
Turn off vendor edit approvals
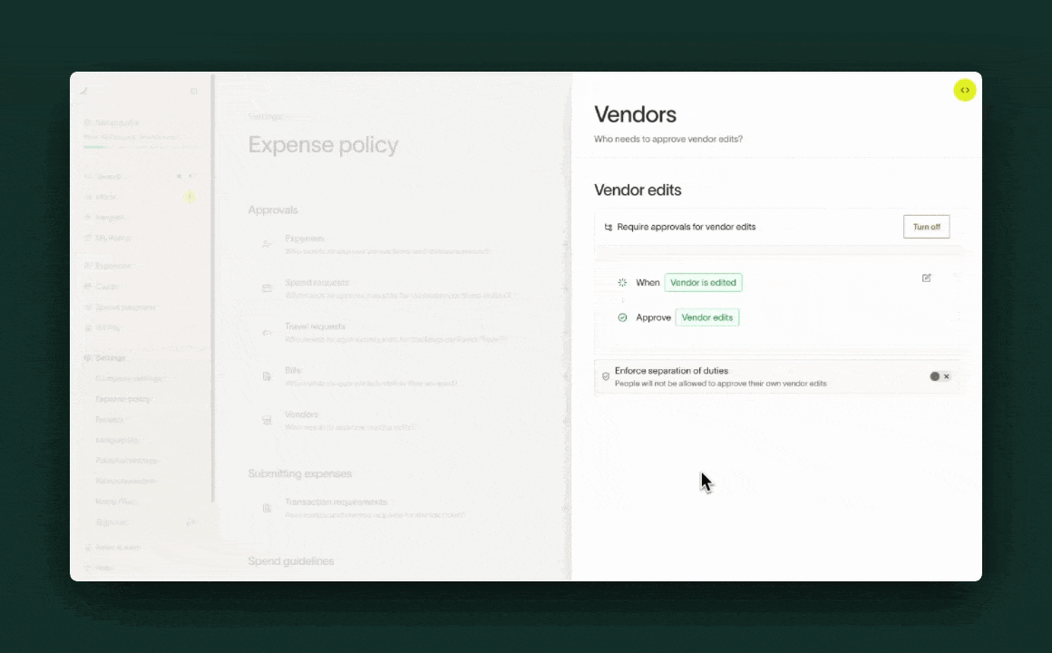pos(926,227)
